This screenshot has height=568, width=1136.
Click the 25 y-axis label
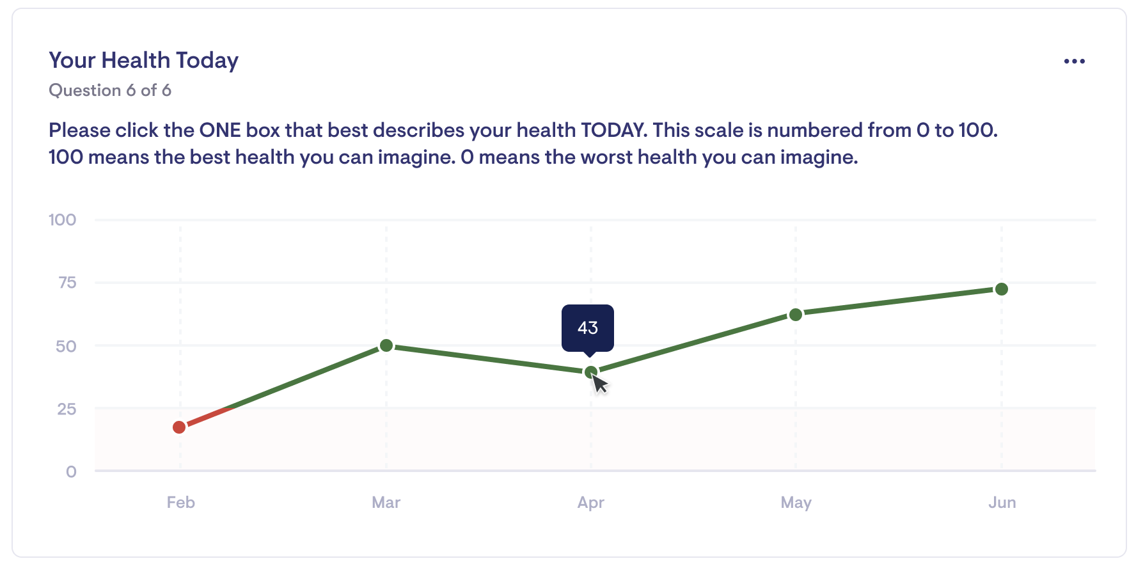click(x=67, y=409)
